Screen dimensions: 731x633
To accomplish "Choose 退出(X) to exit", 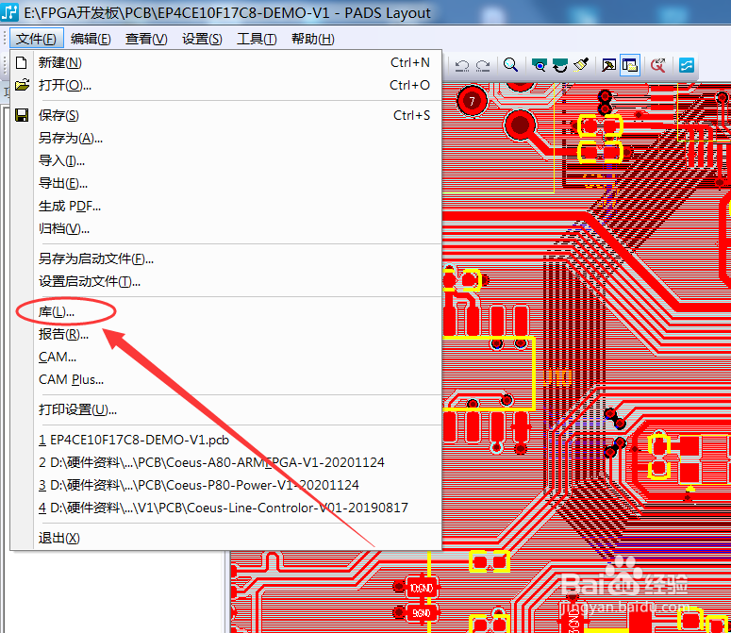I will tap(226, 538).
